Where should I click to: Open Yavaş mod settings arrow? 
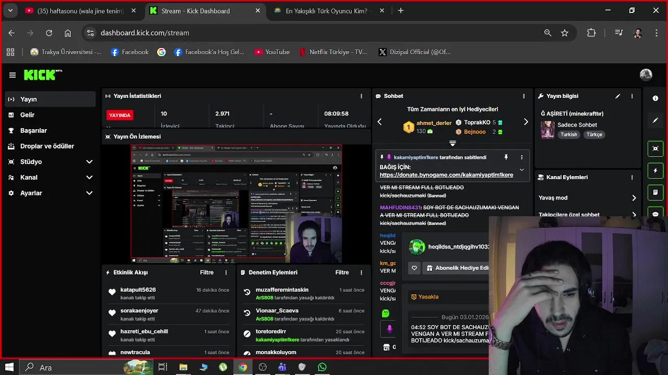coord(634,198)
